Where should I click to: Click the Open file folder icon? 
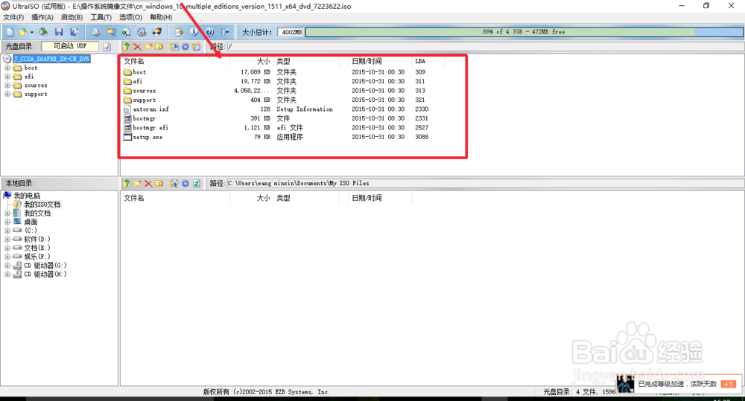22,32
